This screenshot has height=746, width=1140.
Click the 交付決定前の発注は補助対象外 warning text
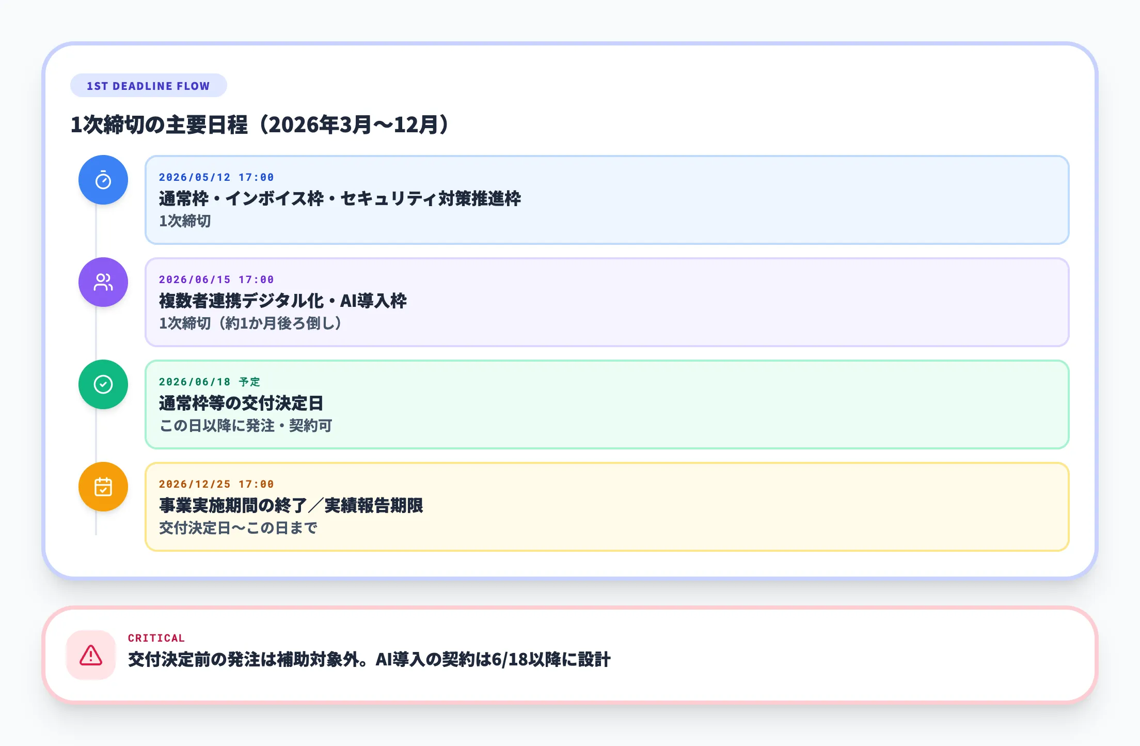(369, 660)
